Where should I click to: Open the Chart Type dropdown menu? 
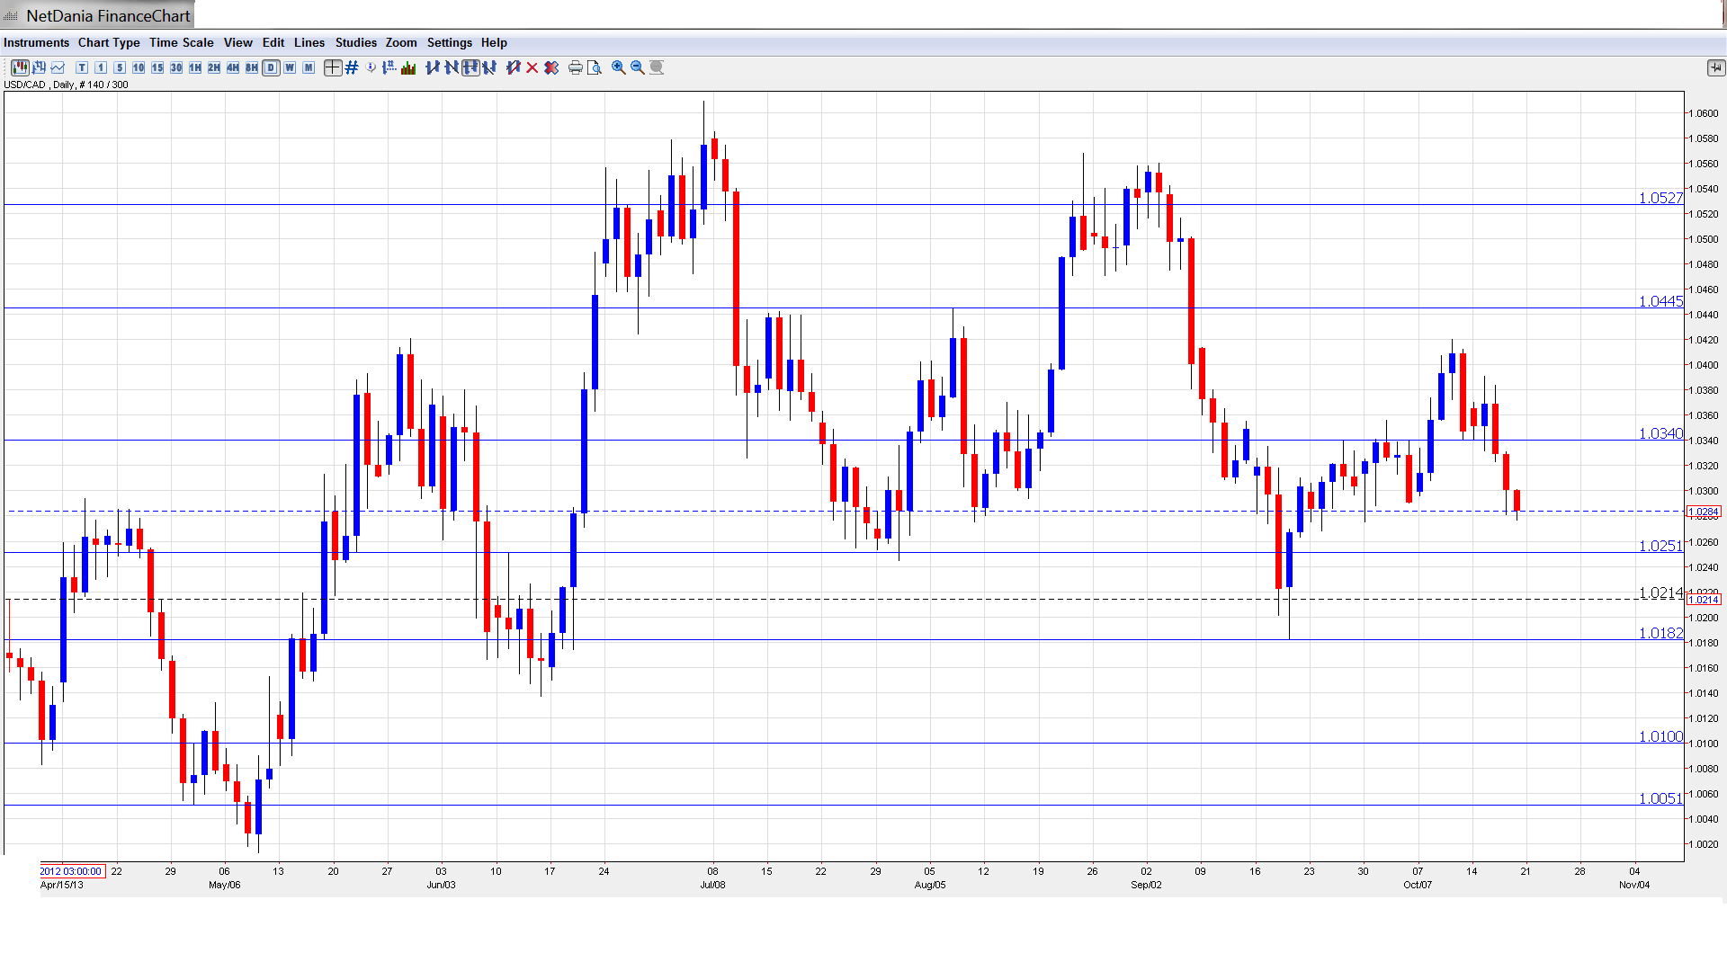click(109, 42)
